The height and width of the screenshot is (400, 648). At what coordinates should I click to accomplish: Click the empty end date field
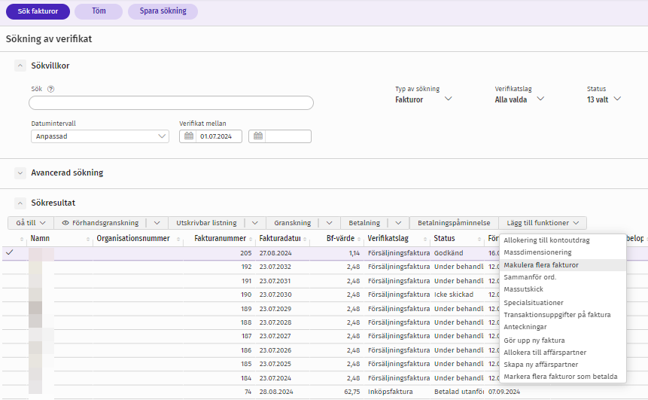pyautogui.click(x=288, y=136)
